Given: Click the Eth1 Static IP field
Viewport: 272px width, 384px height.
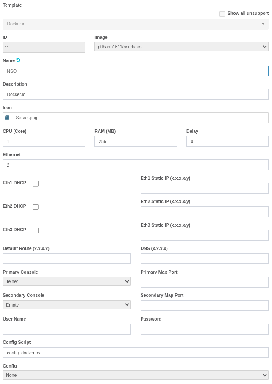Looking at the screenshot, I should pos(205,188).
